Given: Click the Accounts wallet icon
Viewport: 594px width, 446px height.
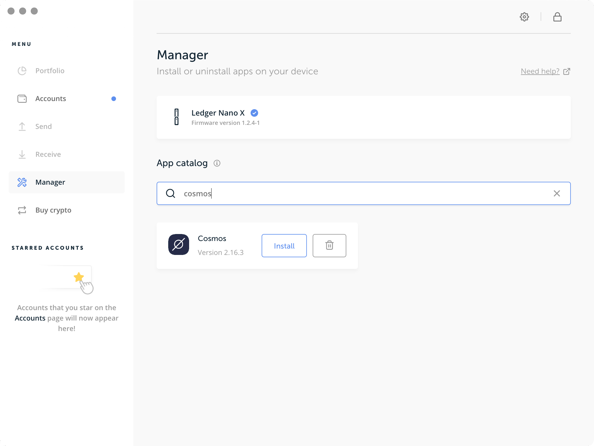Looking at the screenshot, I should coord(22,99).
